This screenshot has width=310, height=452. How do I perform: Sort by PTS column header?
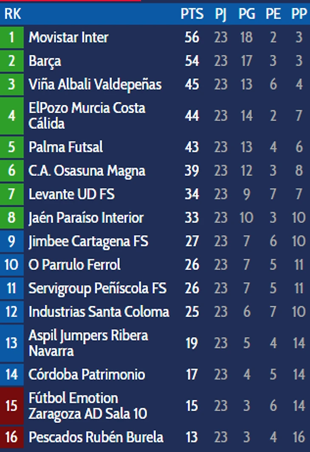[x=192, y=14]
